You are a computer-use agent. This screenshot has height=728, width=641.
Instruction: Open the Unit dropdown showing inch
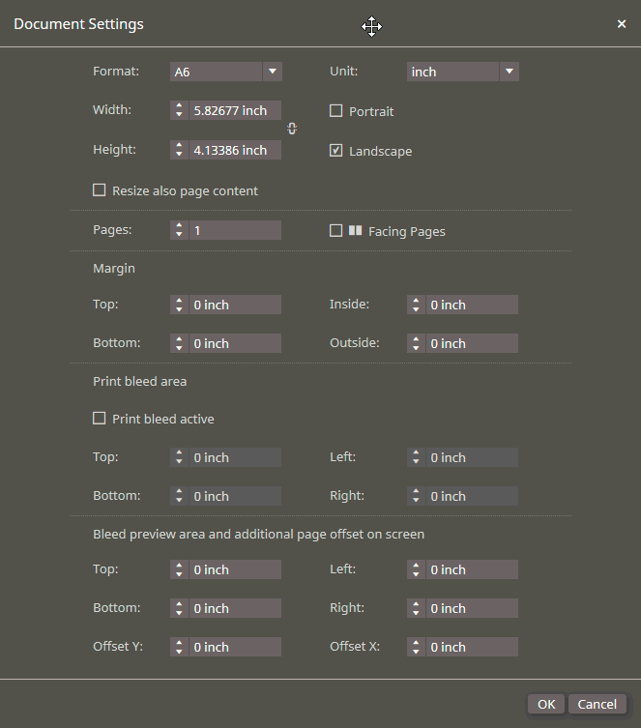pyautogui.click(x=463, y=72)
